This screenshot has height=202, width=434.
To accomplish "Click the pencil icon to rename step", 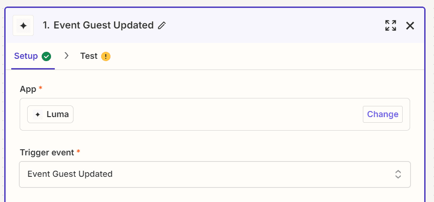I will pos(162,25).
